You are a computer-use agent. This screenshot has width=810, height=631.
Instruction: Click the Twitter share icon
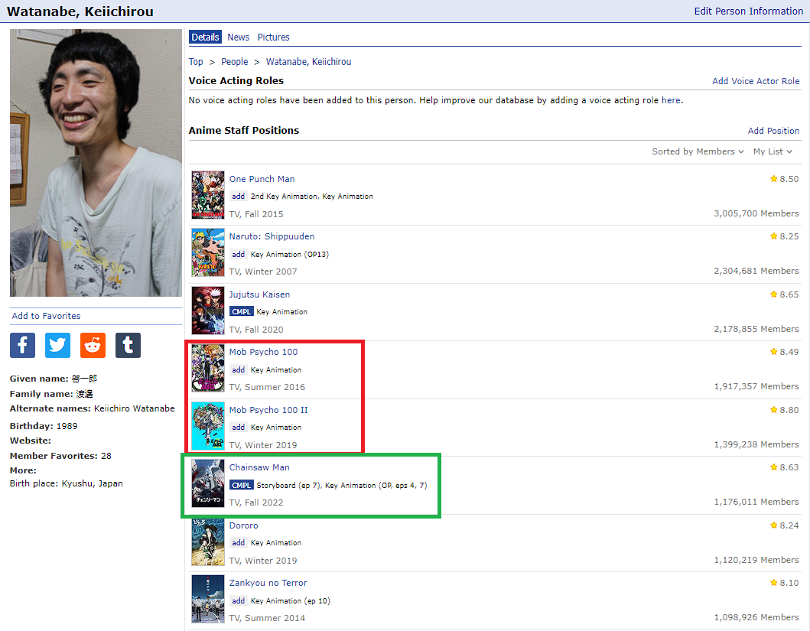click(x=58, y=345)
